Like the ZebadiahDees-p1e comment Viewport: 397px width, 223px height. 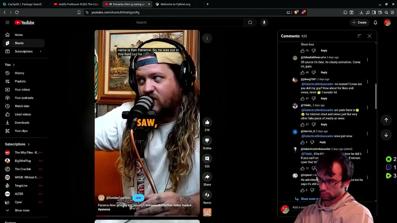click(302, 72)
